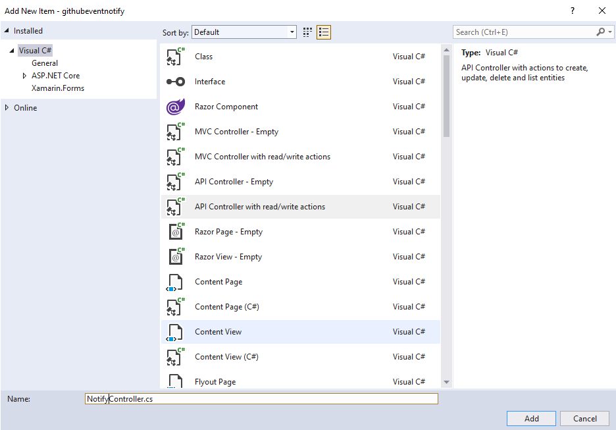This screenshot has width=616, height=430.
Task: Click the search magnifier icon
Action: pos(600,32)
